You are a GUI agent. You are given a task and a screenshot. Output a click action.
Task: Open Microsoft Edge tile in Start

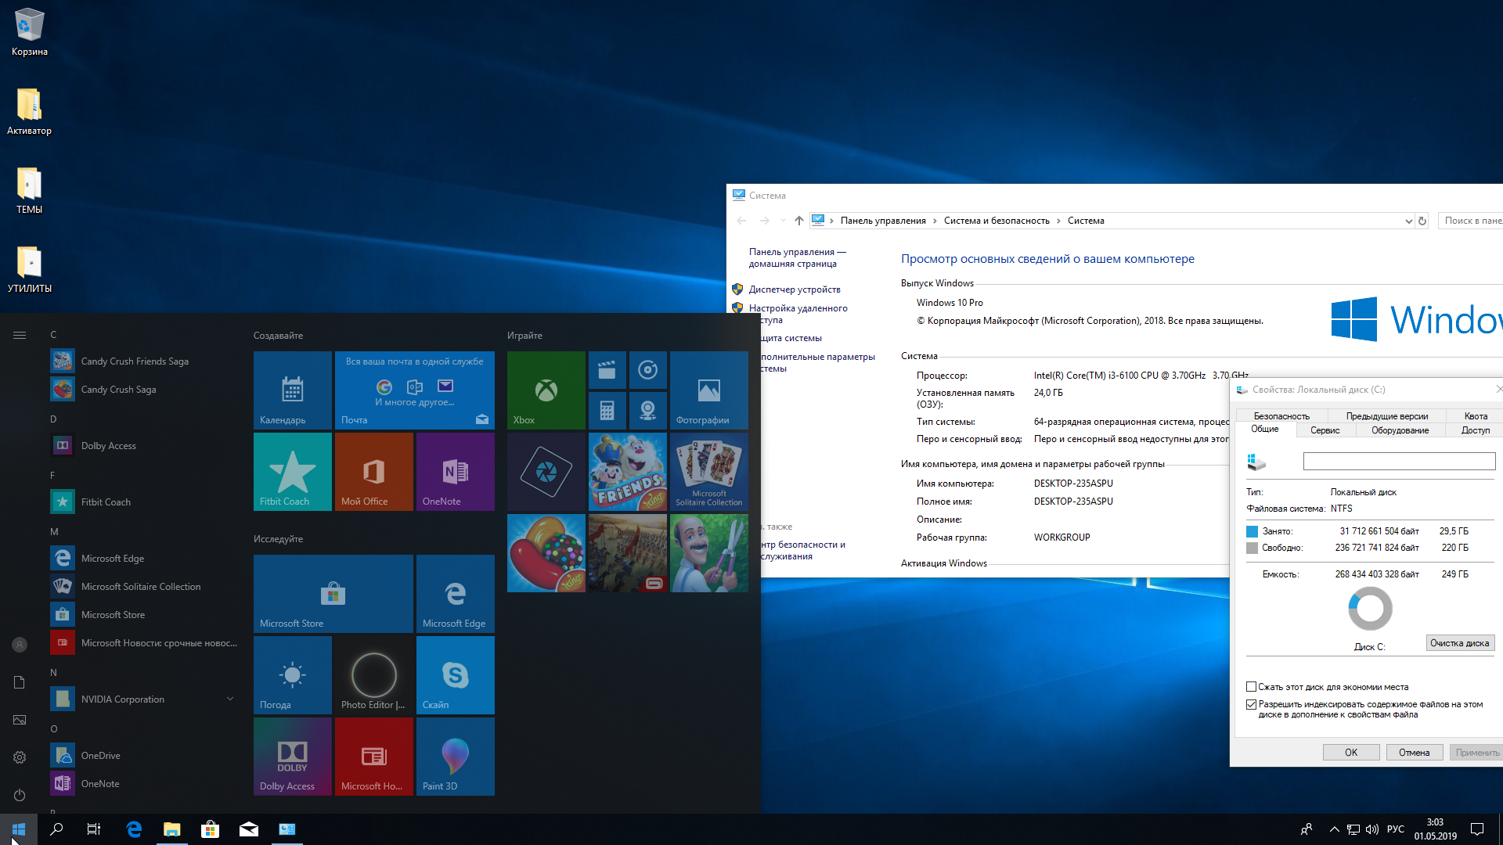(454, 595)
